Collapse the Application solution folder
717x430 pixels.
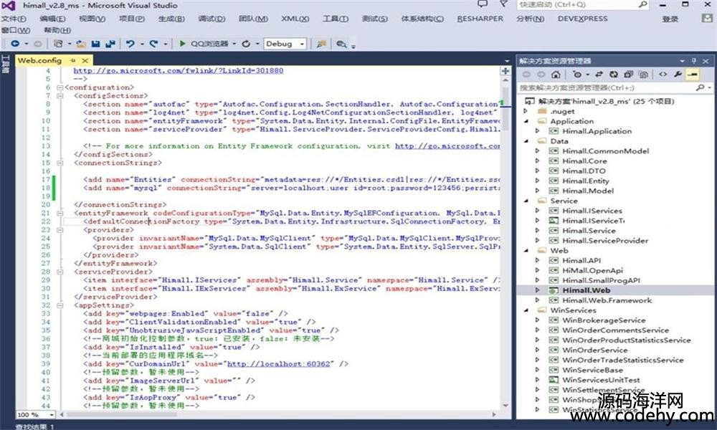pos(526,121)
